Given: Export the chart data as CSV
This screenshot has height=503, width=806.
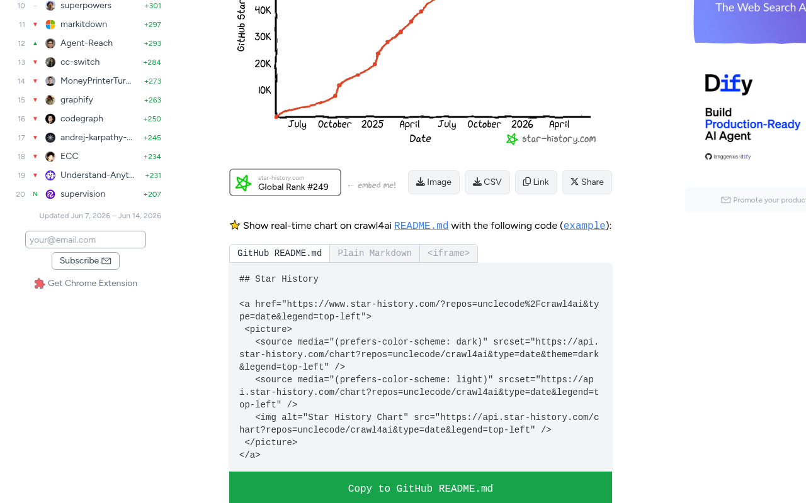Looking at the screenshot, I should point(487,182).
